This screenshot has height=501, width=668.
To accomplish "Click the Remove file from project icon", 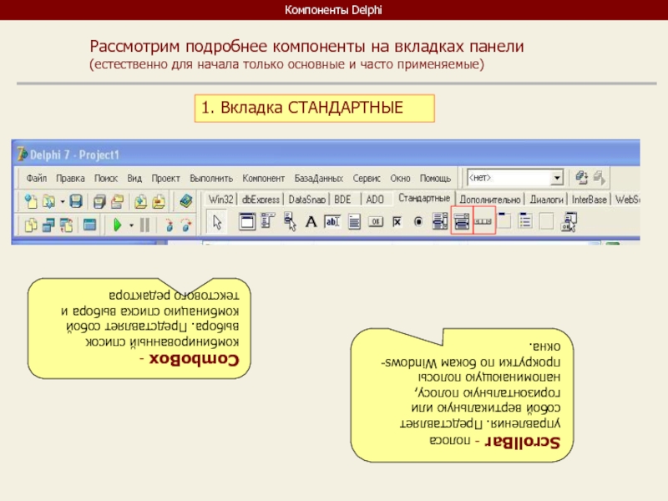I will pos(159,200).
